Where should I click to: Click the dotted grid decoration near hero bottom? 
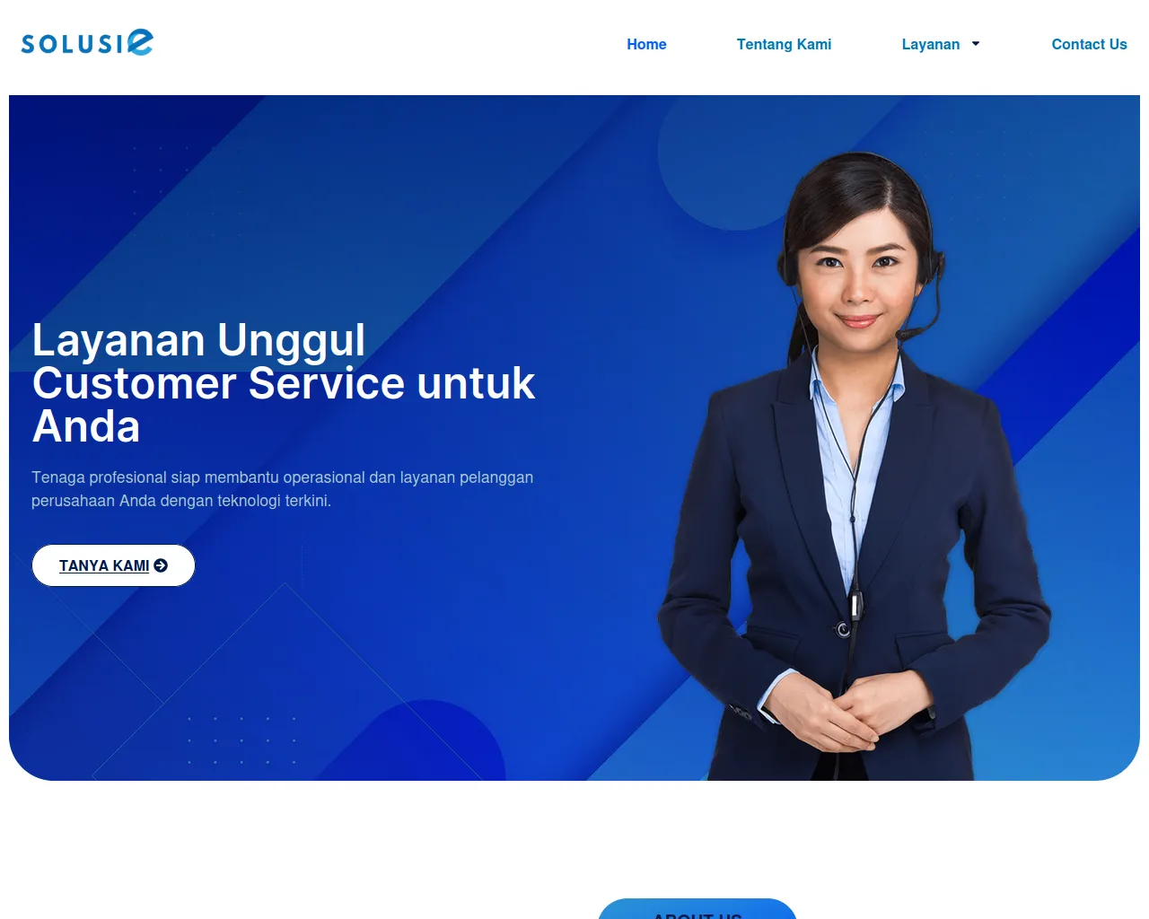tap(241, 740)
